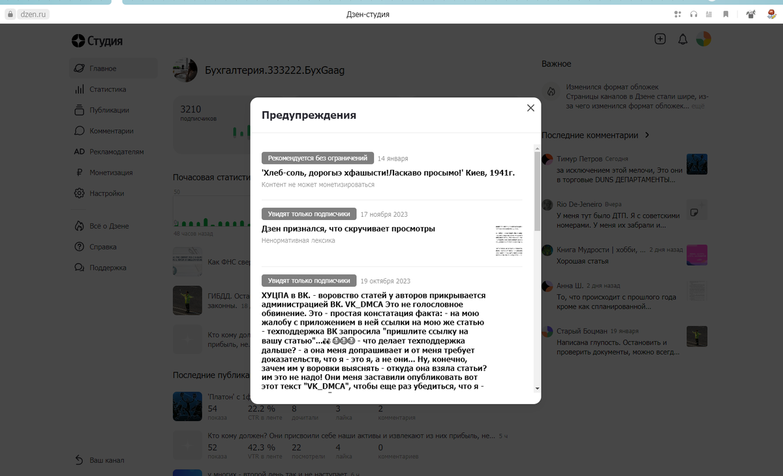Viewport: 783px width, 476px height.
Task: Click the Студия logo
Action: [x=97, y=41]
